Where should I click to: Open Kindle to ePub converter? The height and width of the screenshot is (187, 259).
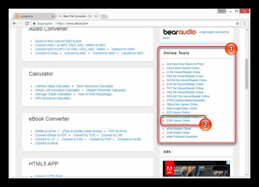pos(45,131)
